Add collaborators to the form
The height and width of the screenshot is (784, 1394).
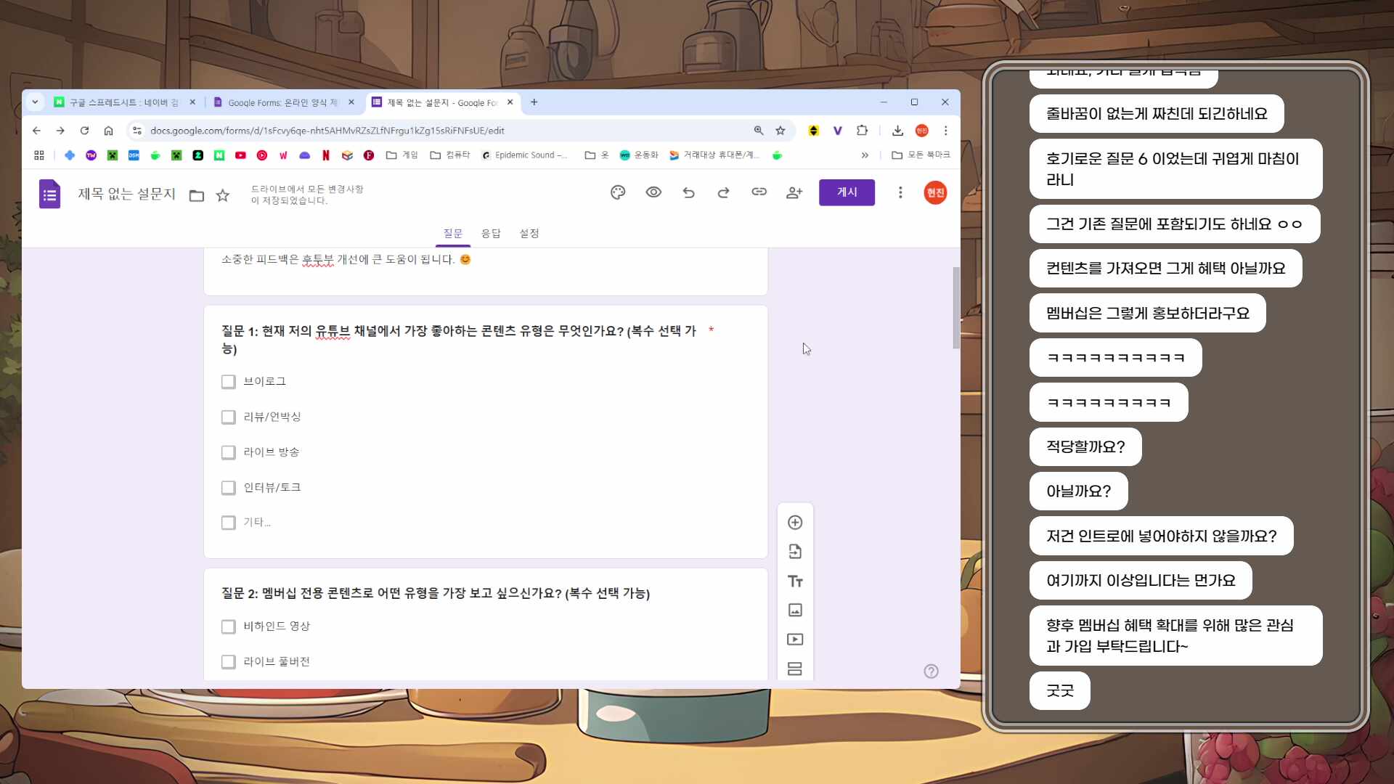coord(794,192)
